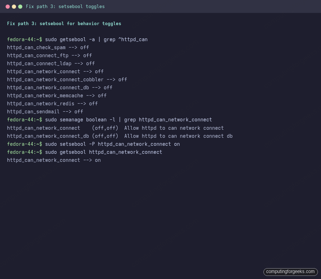Click the line 'httpd_can_network_memcache --> off'
The image size is (321, 279).
tap(57, 96)
